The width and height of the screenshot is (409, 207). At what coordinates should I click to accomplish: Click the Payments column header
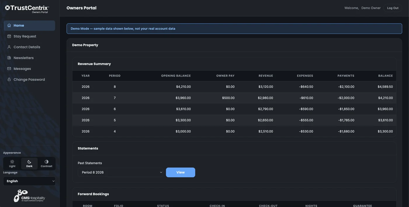point(346,76)
